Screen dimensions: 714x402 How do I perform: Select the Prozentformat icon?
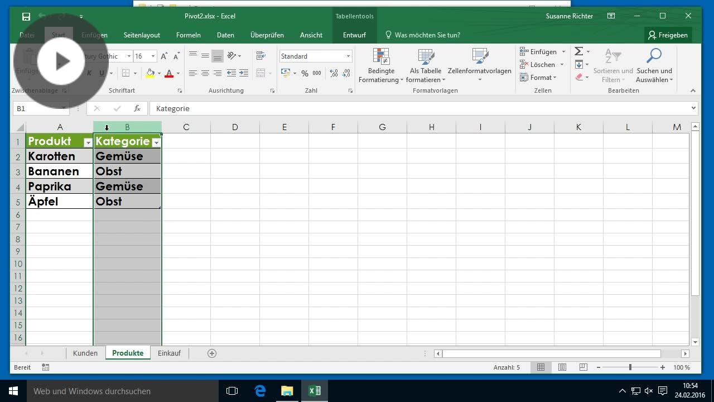tap(305, 73)
